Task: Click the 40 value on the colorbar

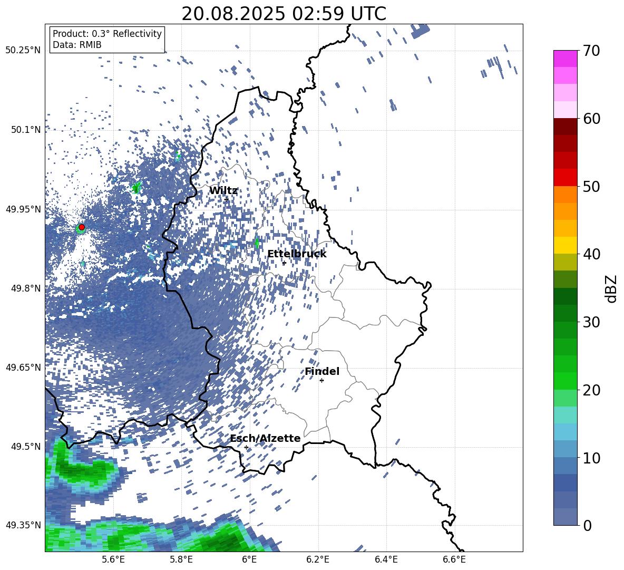Action: (x=591, y=254)
